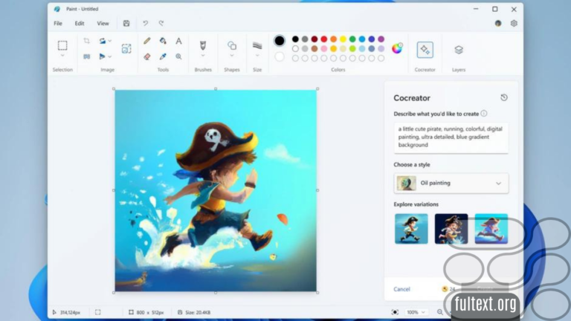The image size is (571, 321).
Task: Open Paint settings gear
Action: [x=514, y=23]
